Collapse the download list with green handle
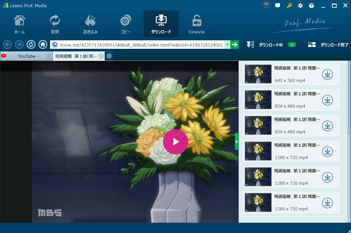 coord(236,142)
